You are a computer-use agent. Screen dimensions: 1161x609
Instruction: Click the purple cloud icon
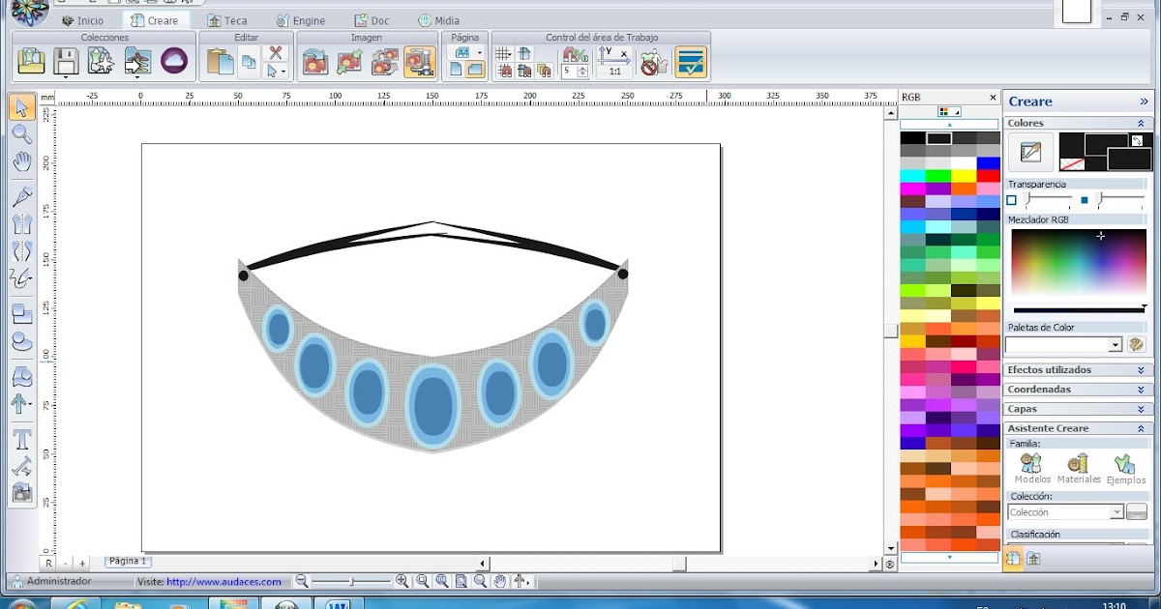click(174, 61)
